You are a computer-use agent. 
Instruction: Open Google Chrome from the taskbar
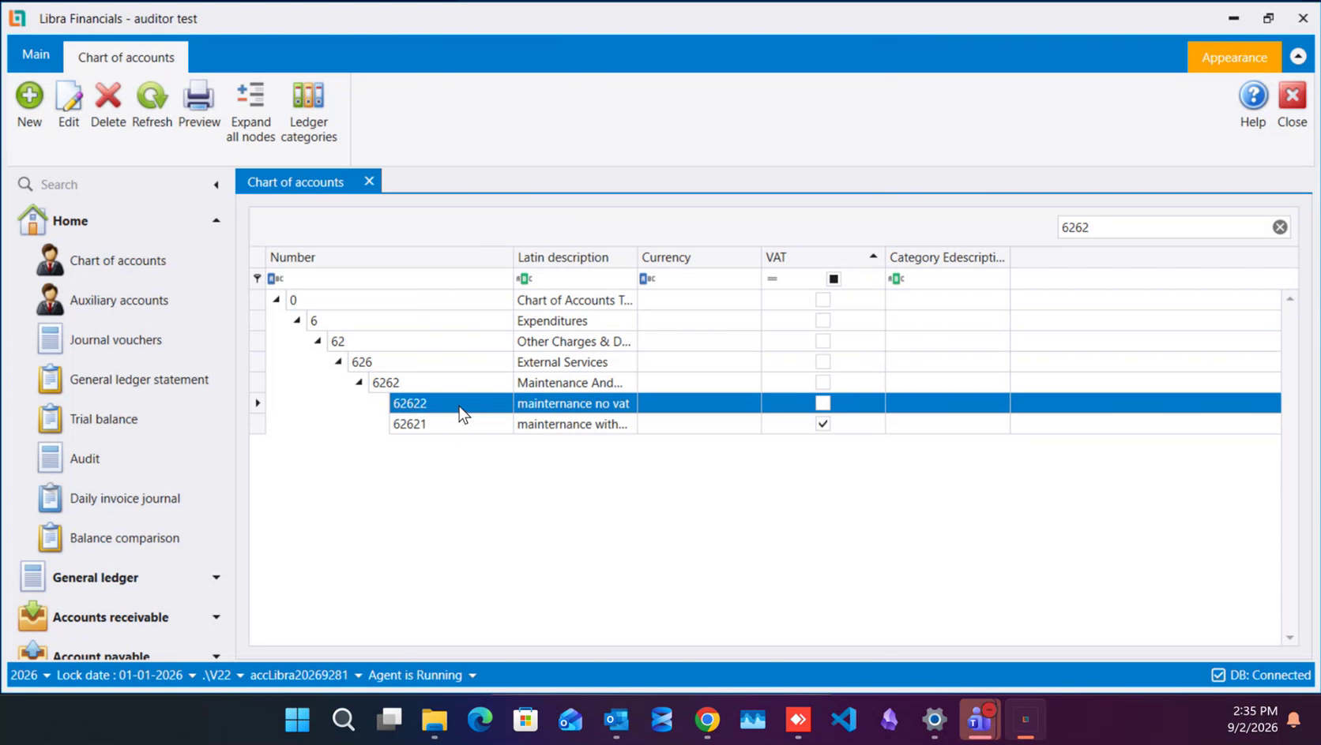click(707, 719)
